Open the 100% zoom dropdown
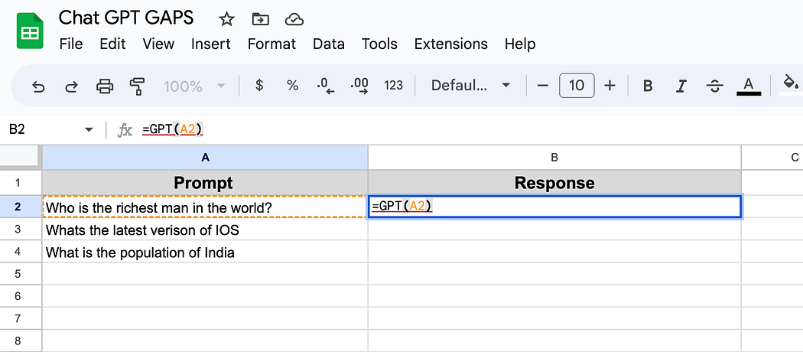Screen dimensions: 803x352 tap(194, 86)
